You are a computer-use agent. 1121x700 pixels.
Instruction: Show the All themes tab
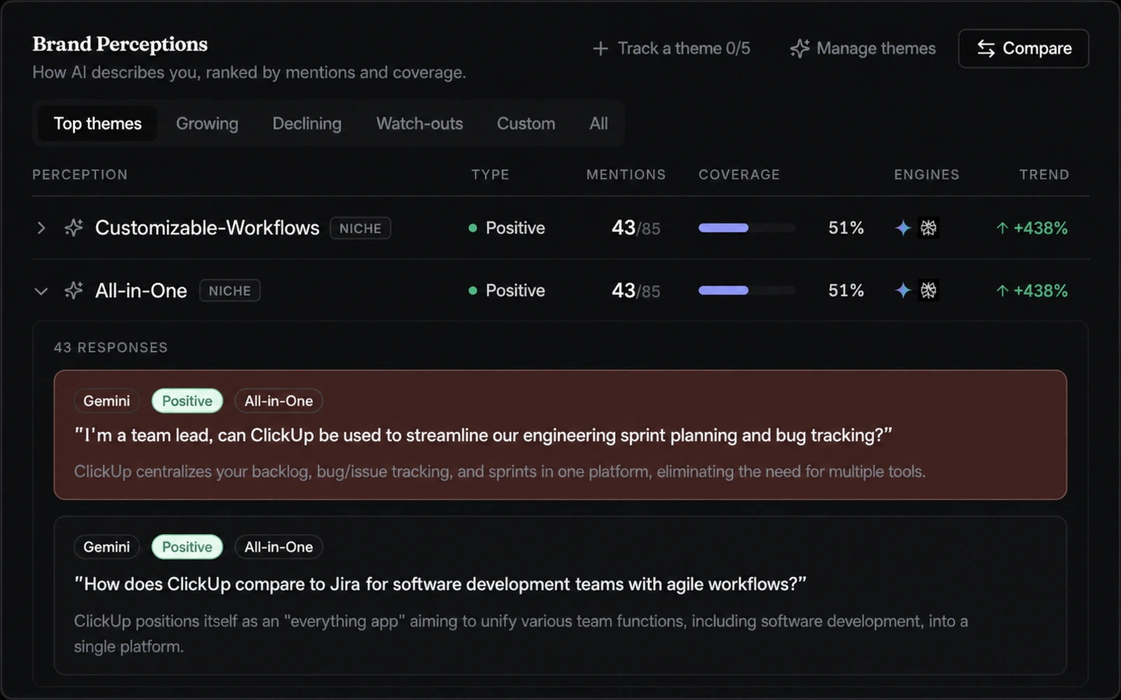point(598,123)
